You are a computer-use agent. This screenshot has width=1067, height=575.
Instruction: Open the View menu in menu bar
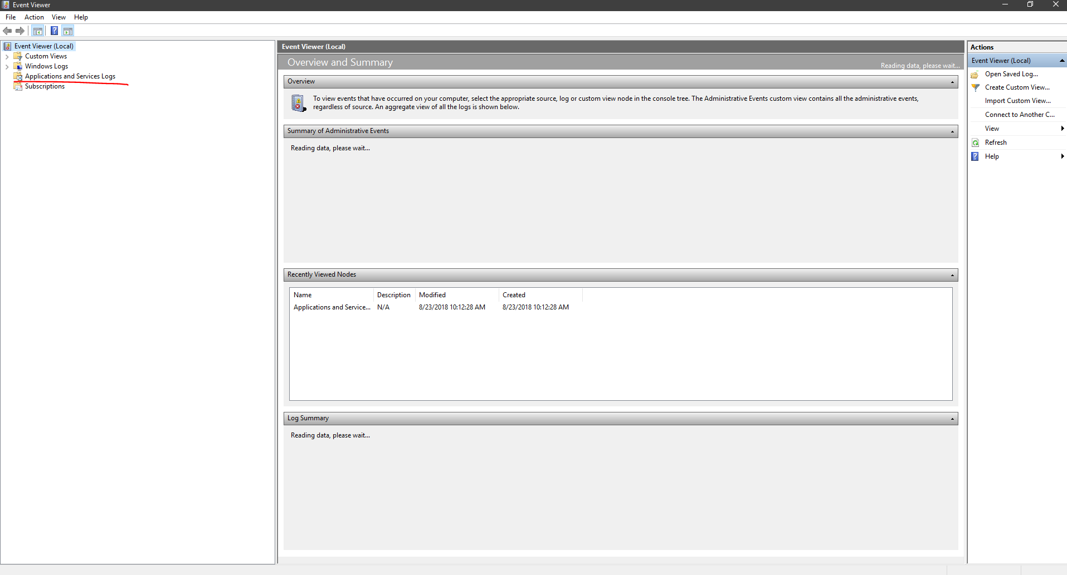(59, 17)
